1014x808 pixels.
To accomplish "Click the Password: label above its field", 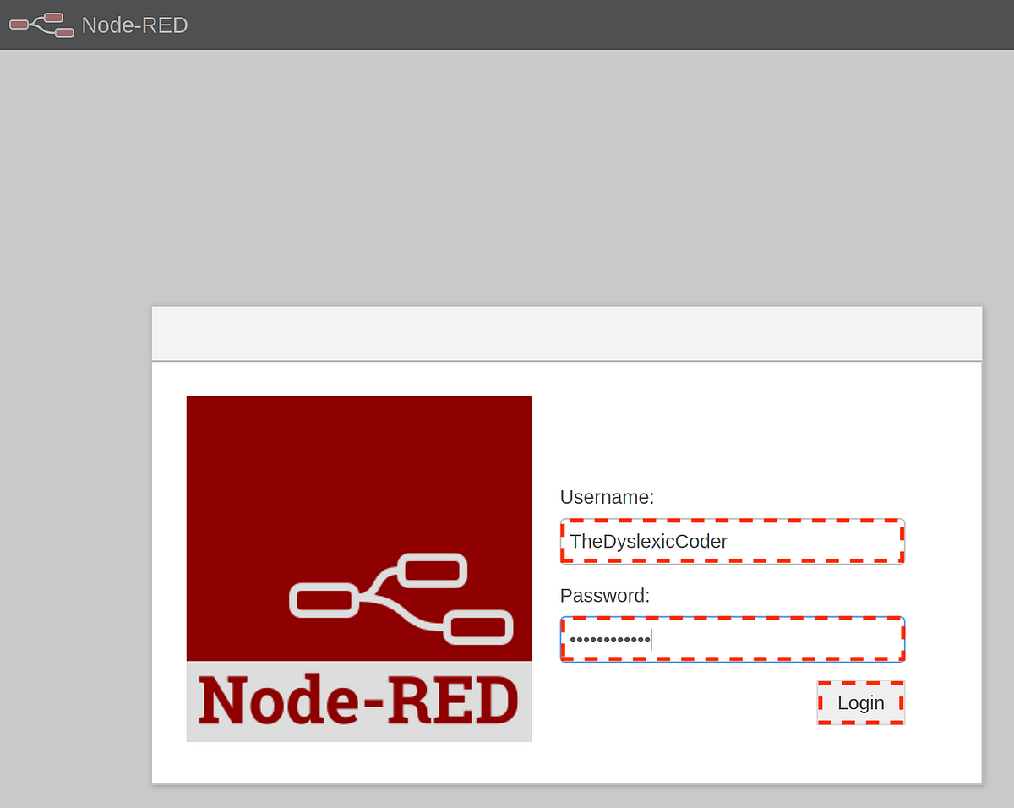I will (x=605, y=595).
